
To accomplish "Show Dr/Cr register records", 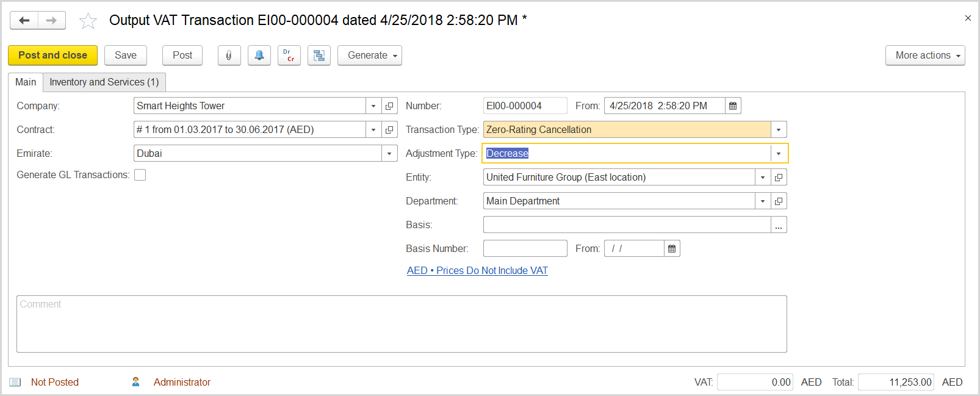I will 289,55.
